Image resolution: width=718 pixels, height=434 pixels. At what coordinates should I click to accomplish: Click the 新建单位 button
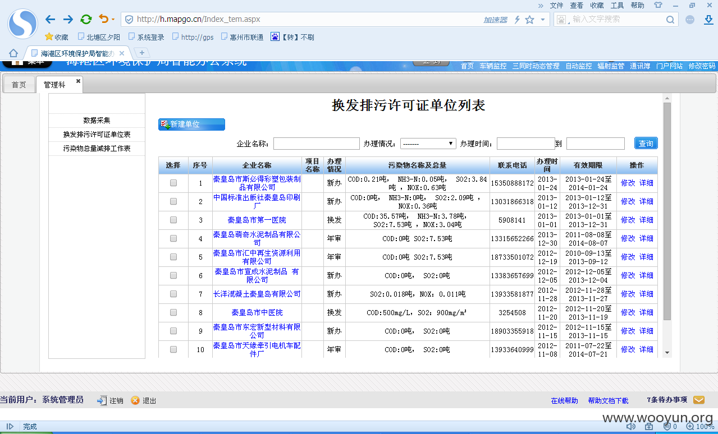[x=191, y=124]
